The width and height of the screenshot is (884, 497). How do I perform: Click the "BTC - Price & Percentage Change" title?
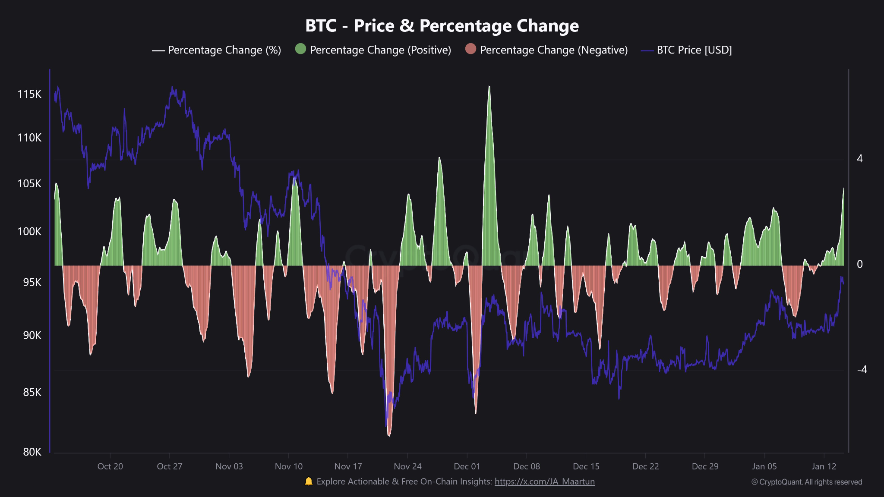(442, 26)
